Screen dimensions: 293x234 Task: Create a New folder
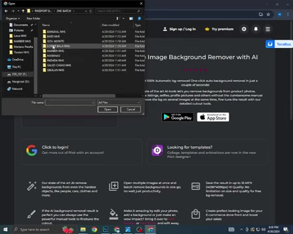[x=33, y=18]
